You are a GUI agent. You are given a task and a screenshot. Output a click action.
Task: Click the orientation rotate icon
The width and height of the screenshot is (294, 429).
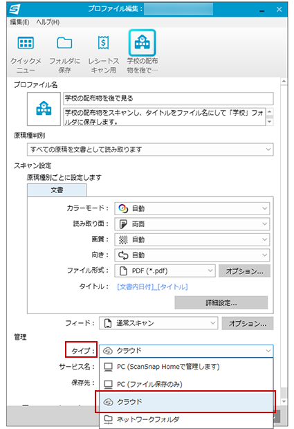pos(123,255)
